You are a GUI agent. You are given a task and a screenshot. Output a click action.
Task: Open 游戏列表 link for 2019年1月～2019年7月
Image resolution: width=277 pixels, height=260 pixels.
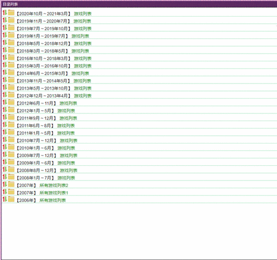click(x=80, y=36)
